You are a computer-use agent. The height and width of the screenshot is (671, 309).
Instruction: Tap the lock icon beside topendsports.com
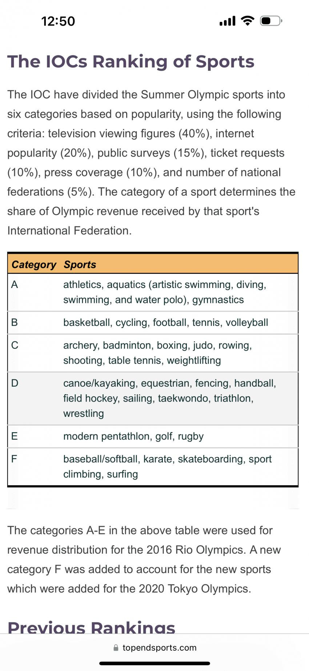[x=116, y=648]
